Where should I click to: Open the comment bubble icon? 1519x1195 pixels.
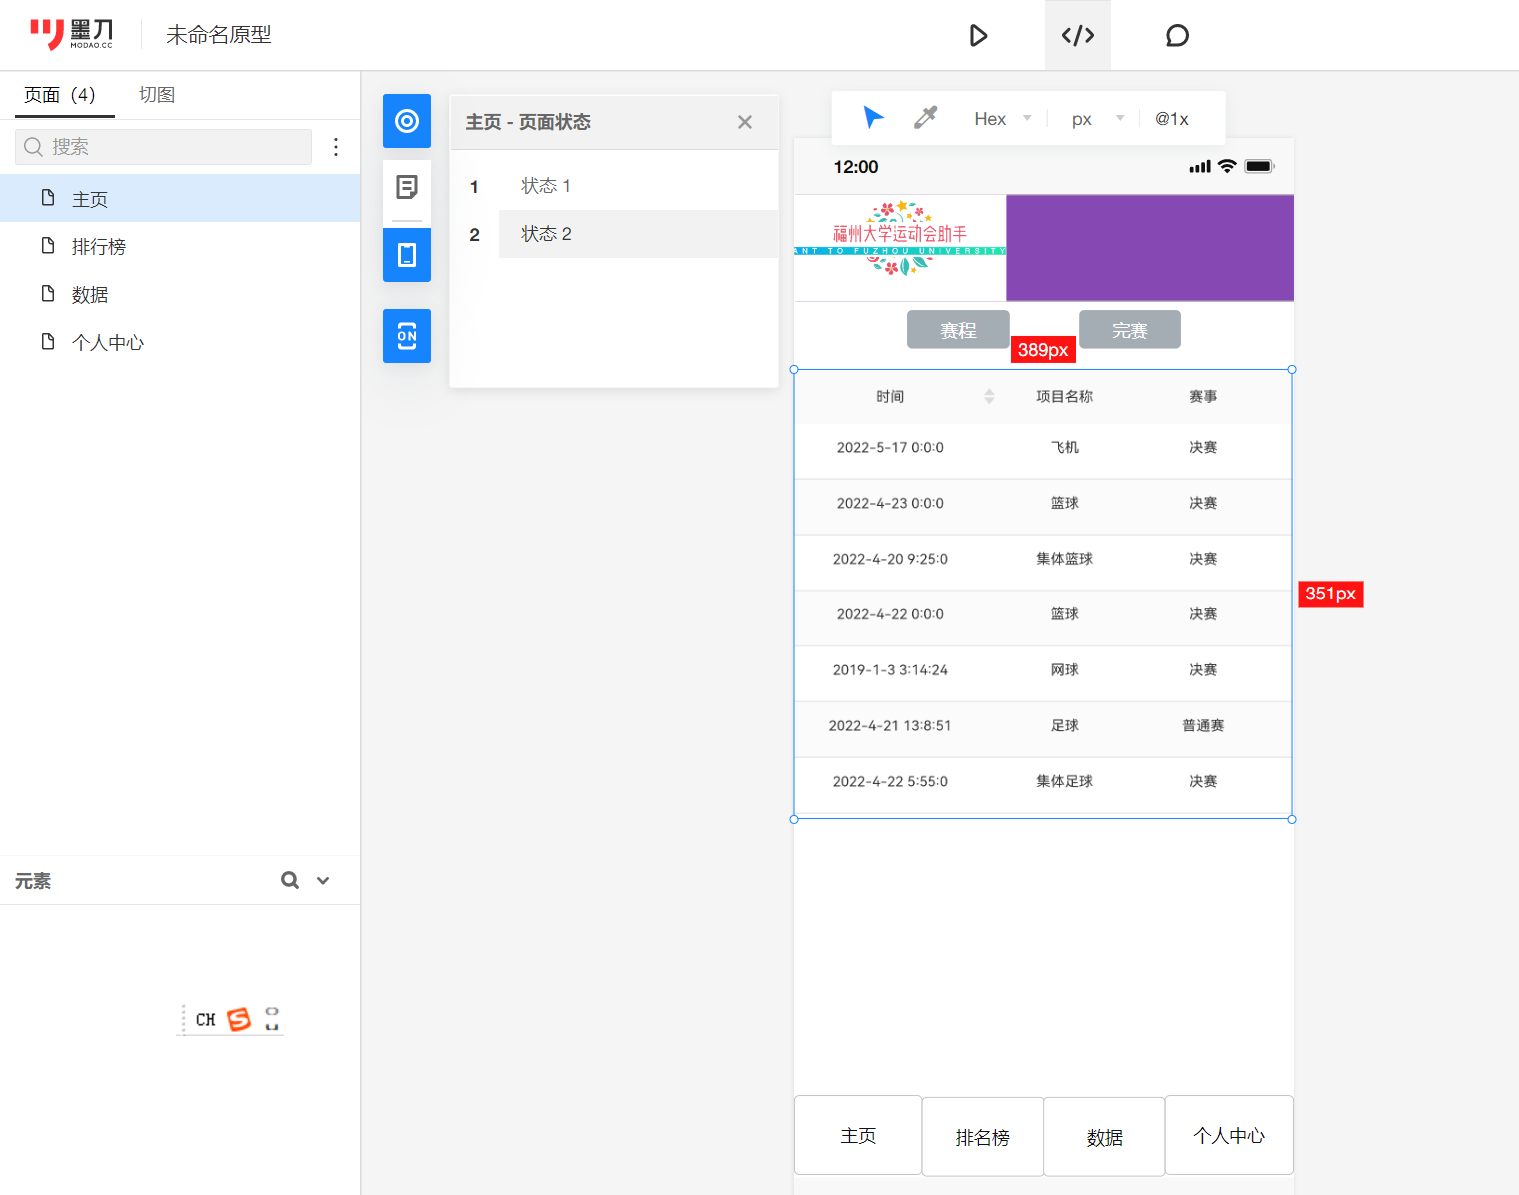(1177, 36)
